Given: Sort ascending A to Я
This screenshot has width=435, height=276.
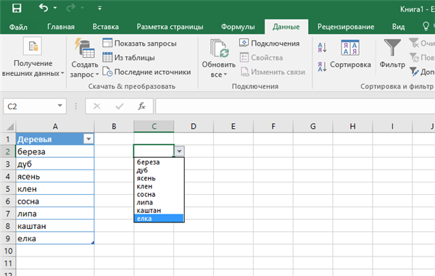Looking at the screenshot, I should click(x=322, y=48).
